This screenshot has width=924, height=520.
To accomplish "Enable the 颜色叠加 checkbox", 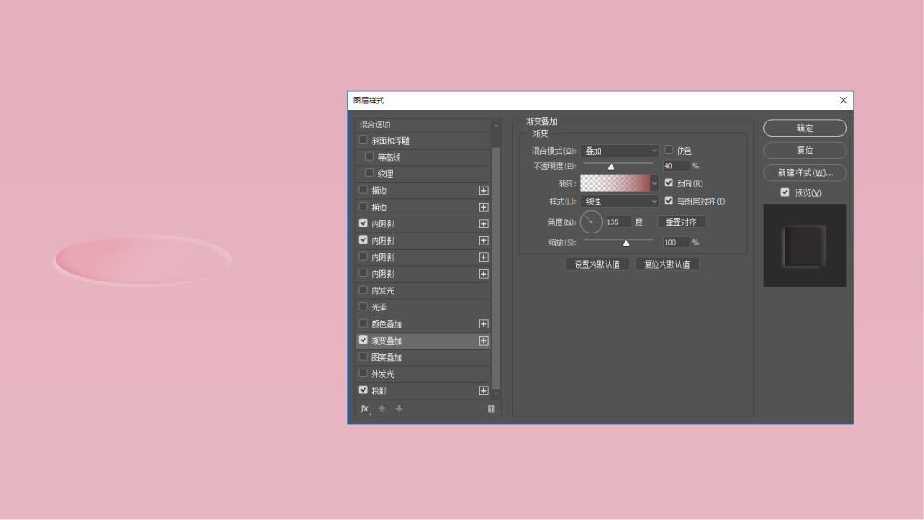I will pos(364,323).
